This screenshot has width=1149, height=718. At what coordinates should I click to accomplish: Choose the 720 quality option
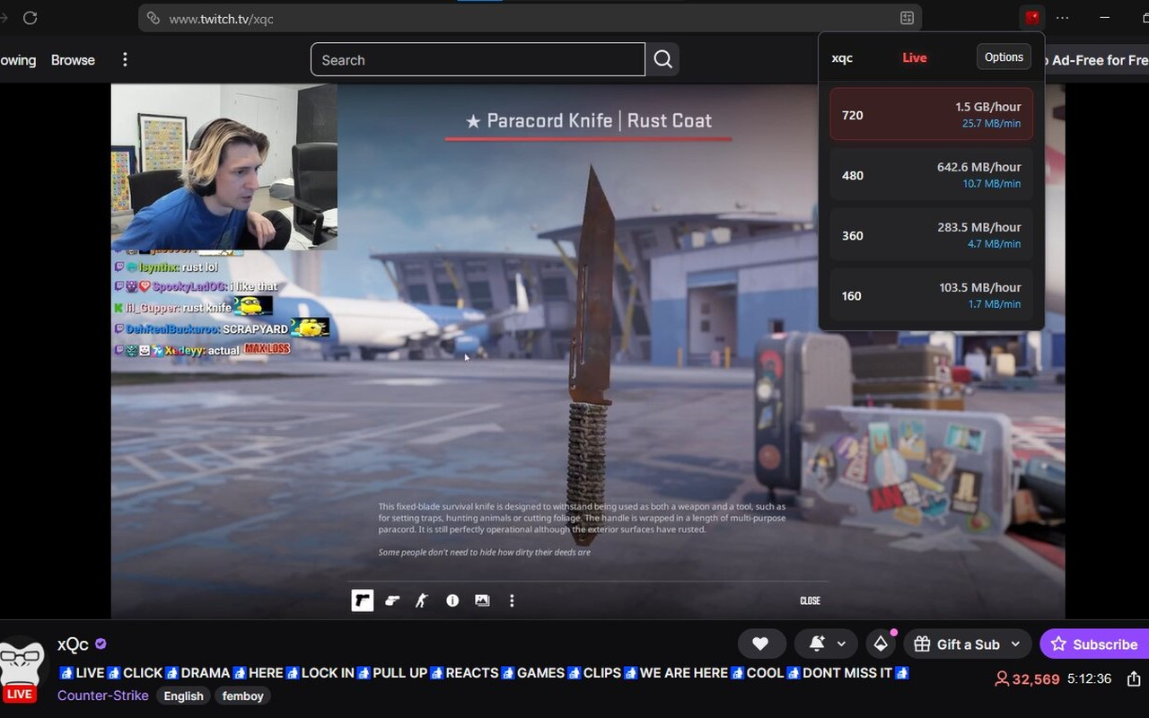pos(931,114)
